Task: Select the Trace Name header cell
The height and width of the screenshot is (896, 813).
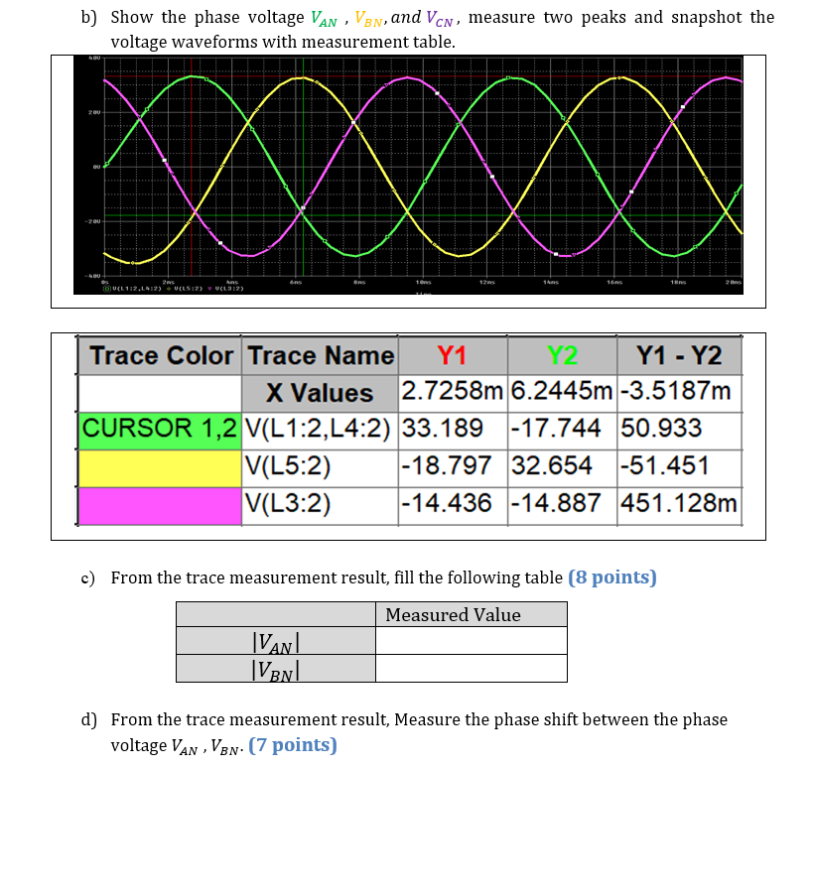Action: click(320, 355)
